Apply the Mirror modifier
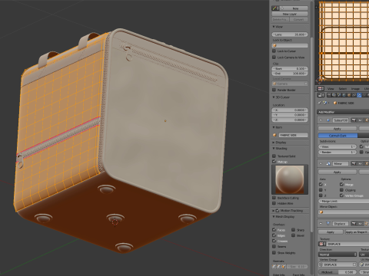The image size is (369, 276). point(337,172)
